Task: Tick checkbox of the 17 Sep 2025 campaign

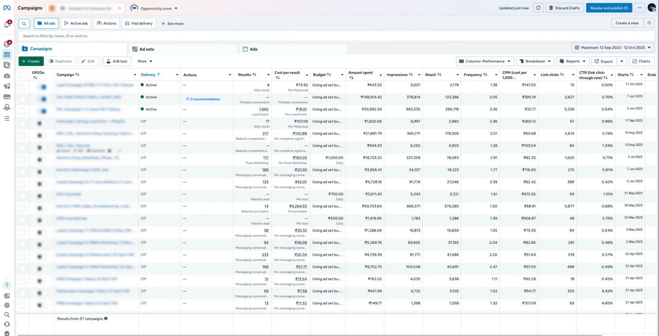Action: 23,123
